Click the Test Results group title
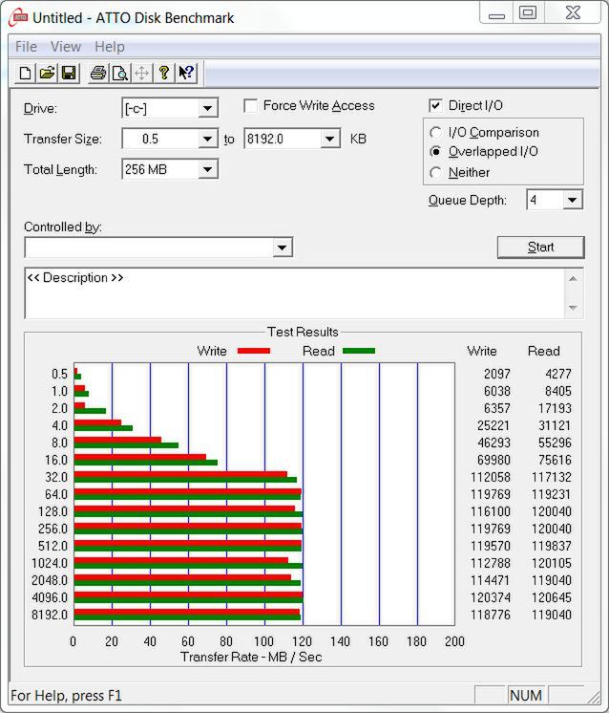 pyautogui.click(x=303, y=332)
